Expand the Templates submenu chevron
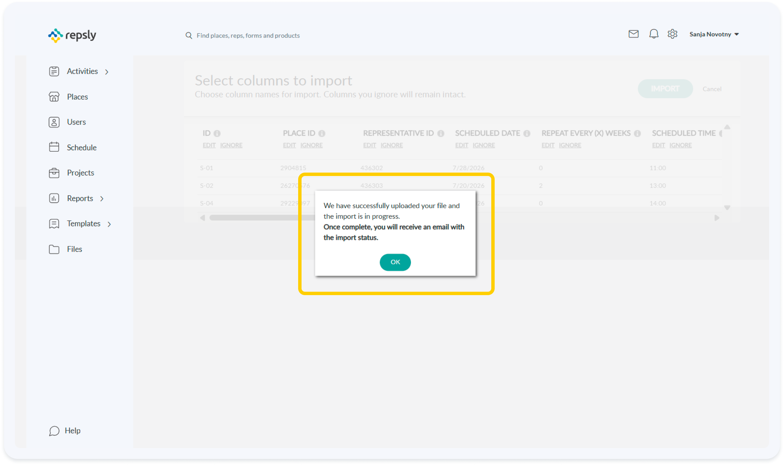The image size is (784, 465). point(109,224)
